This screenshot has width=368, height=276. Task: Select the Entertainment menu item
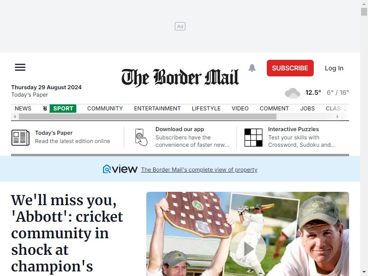157,109
